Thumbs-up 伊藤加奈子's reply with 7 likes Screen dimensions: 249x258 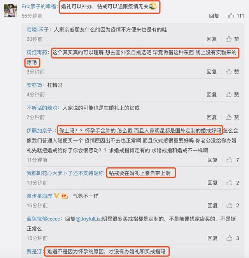pyautogui.click(x=229, y=160)
